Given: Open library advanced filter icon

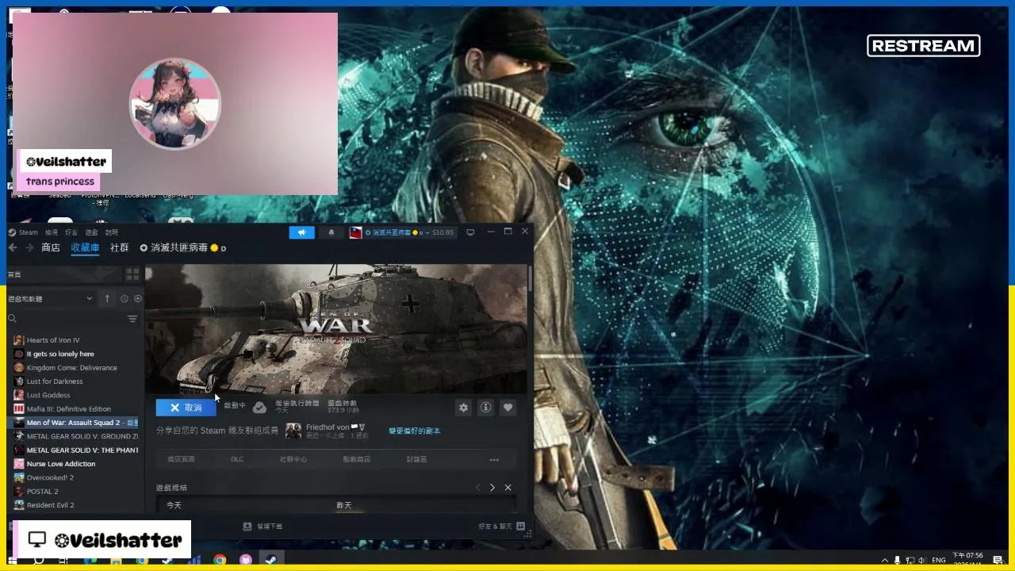Looking at the screenshot, I should [x=132, y=319].
